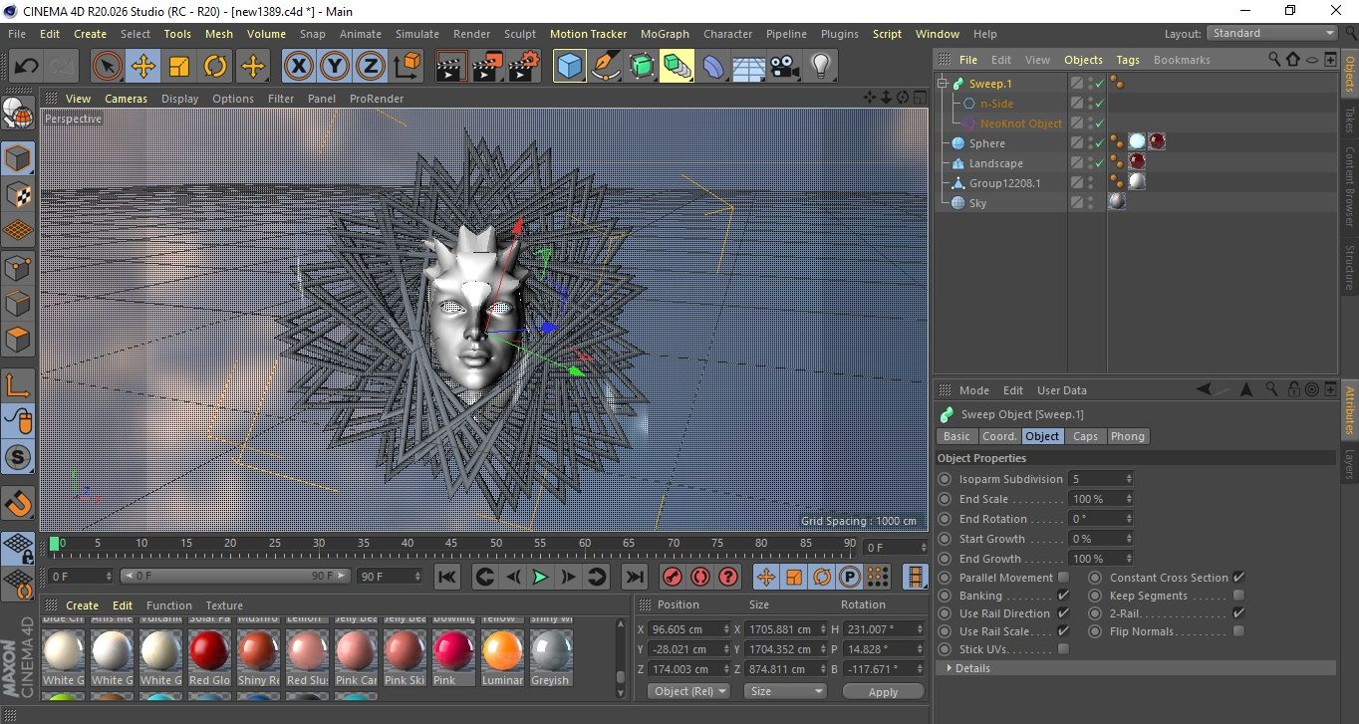The image size is (1359, 724).
Task: Open the Subdivision Surface generators icon
Action: tap(642, 67)
